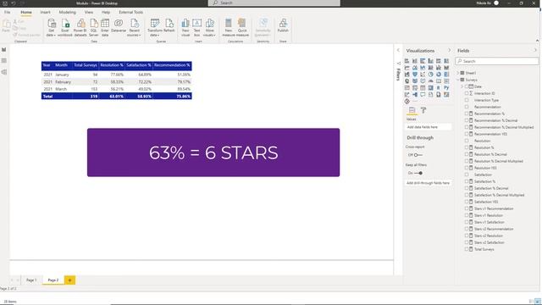Open the File menu
This screenshot has height=305, width=542.
pyautogui.click(x=8, y=12)
